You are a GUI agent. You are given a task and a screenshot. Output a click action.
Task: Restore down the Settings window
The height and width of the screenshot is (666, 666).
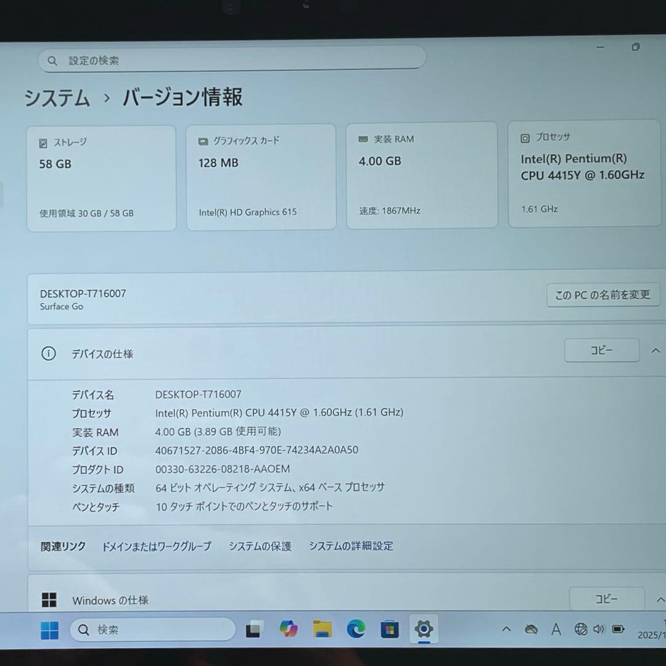click(635, 47)
